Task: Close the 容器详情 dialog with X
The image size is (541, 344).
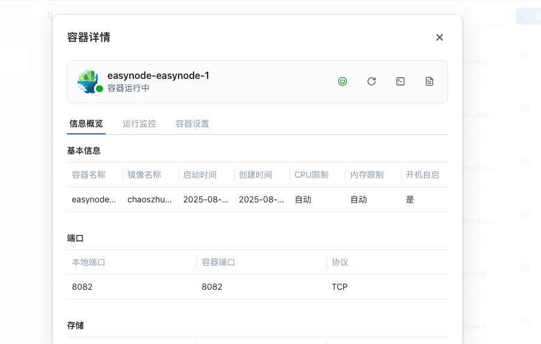Action: click(x=440, y=37)
